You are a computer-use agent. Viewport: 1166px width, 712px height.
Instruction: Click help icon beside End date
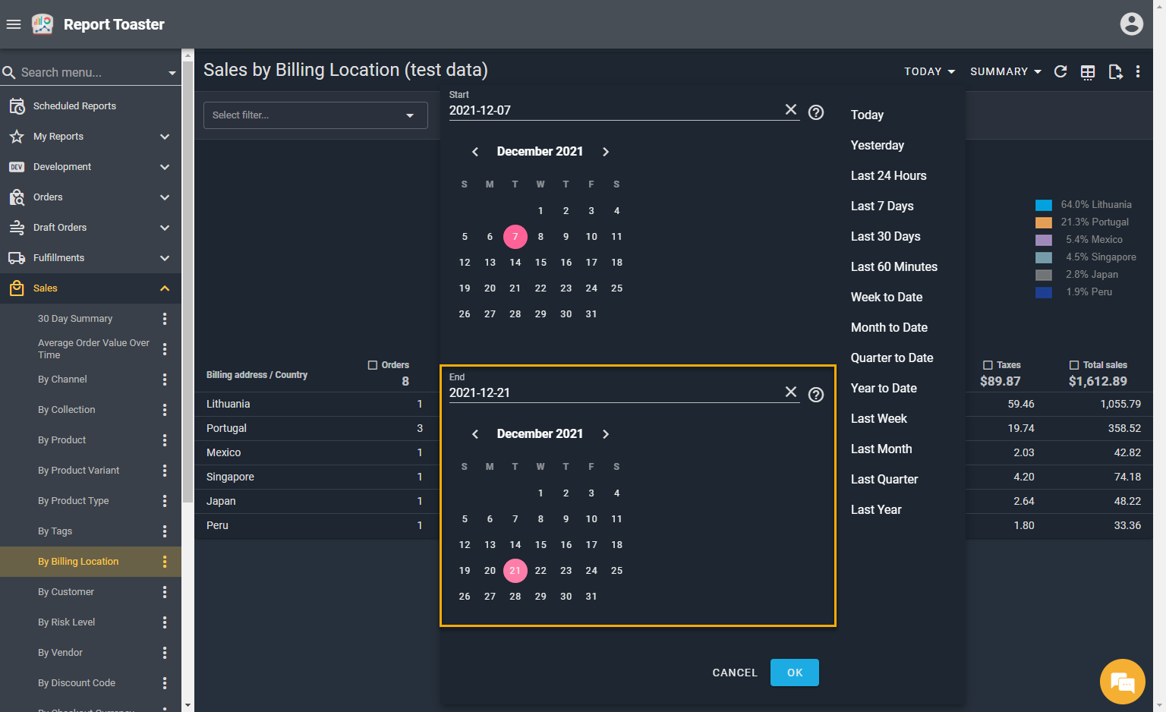[816, 395]
